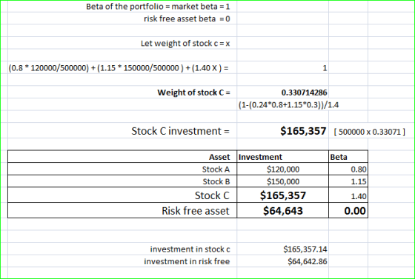Click the $165,357 cell in the Stock C table row

283,195
